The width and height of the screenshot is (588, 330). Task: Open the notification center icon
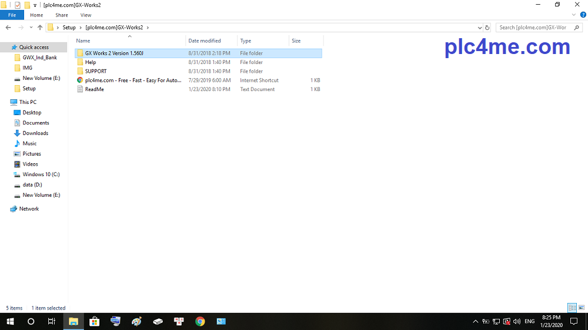pos(574,321)
